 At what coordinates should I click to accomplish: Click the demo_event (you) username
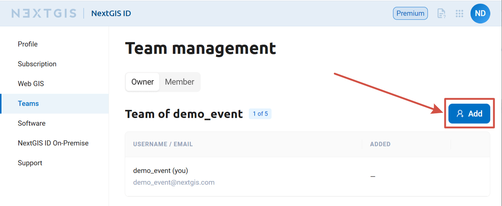(x=161, y=170)
